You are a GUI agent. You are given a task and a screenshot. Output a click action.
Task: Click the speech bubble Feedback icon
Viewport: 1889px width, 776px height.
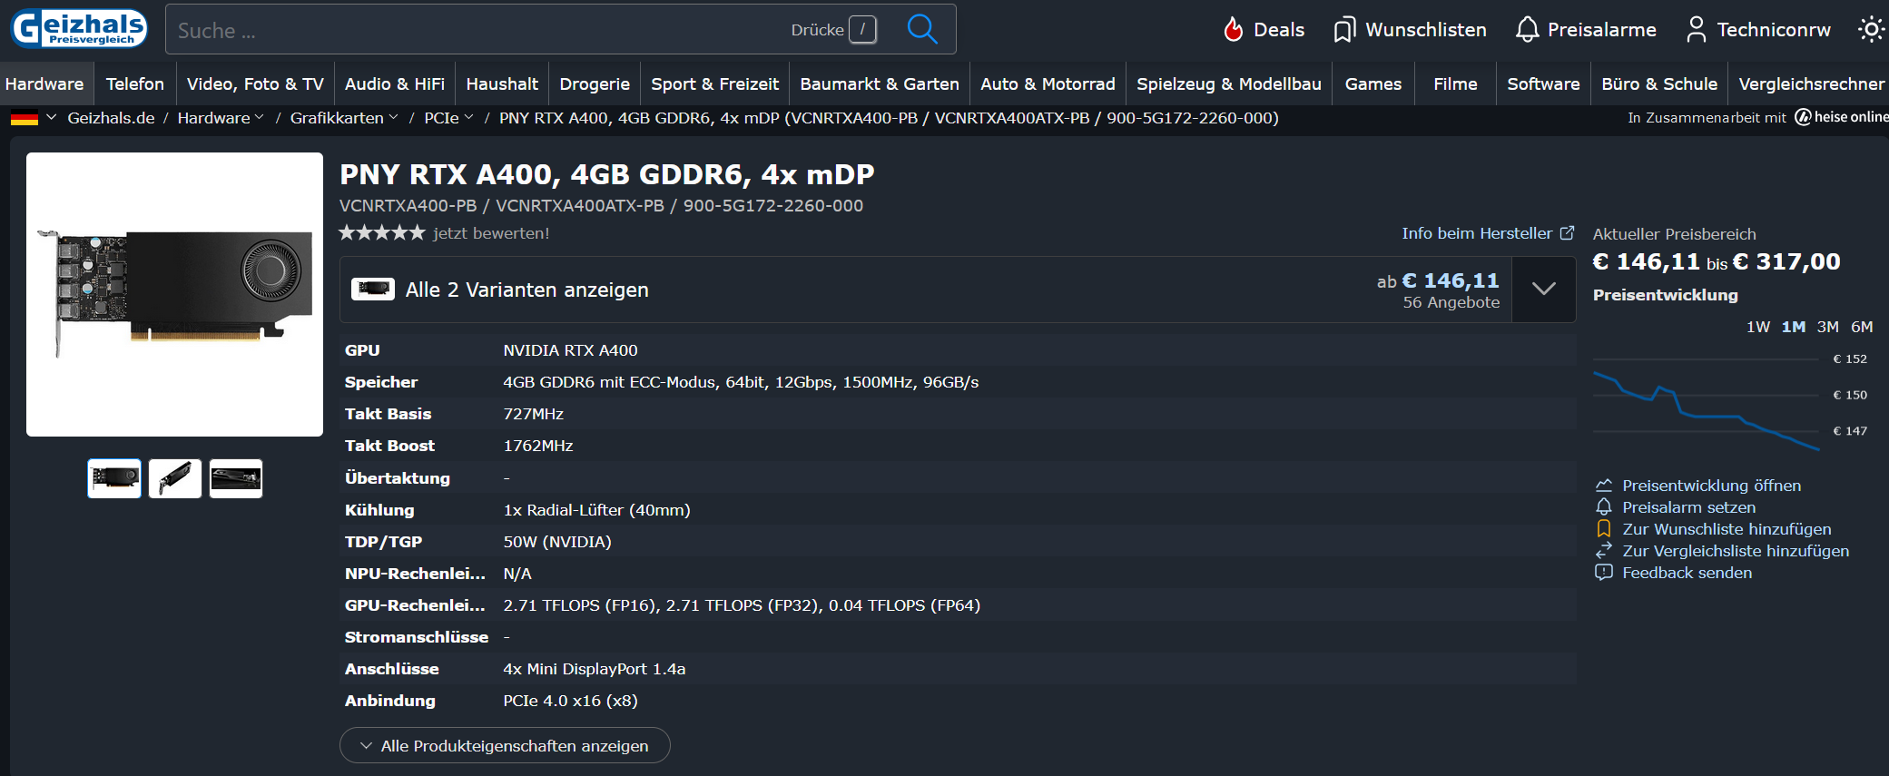click(1604, 573)
